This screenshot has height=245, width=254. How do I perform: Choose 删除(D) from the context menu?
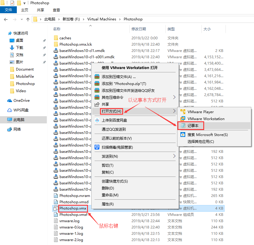[x=108, y=188]
